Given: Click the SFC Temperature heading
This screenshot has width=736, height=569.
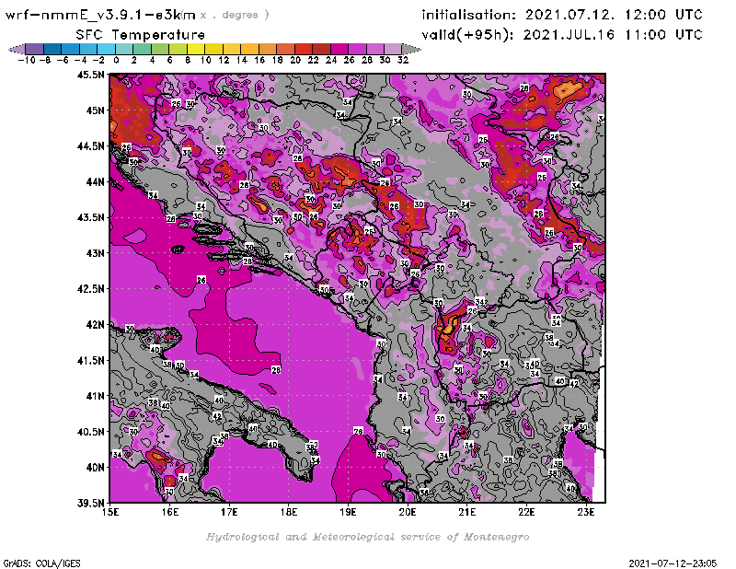Looking at the screenshot, I should (x=141, y=35).
